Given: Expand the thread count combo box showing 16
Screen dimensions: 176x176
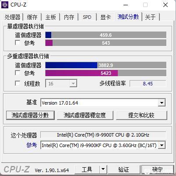Looking at the screenshot, I should pos(61,84).
